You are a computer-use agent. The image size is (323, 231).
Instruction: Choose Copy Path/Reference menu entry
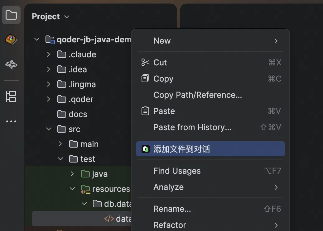pyautogui.click(x=198, y=95)
